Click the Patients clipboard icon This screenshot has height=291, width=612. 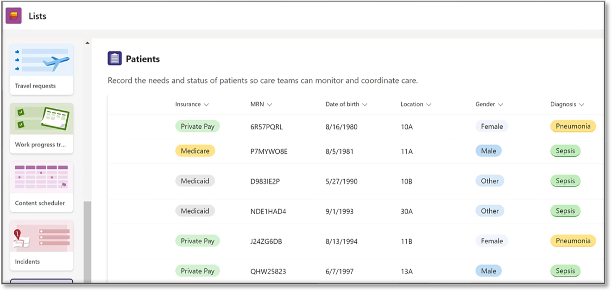point(114,58)
